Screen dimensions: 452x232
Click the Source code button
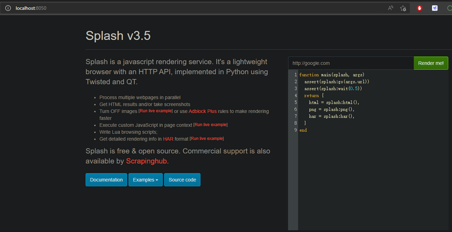coord(182,180)
